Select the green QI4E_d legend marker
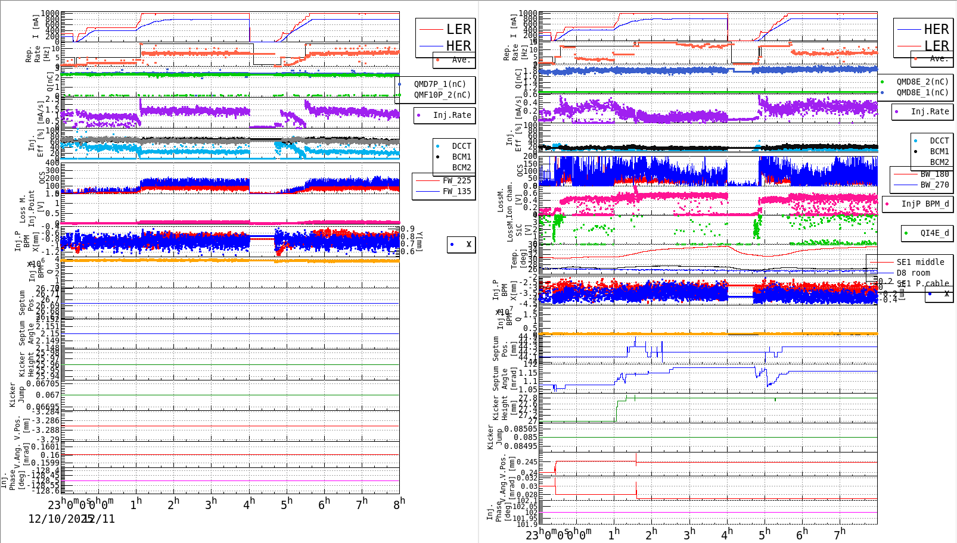 905,233
